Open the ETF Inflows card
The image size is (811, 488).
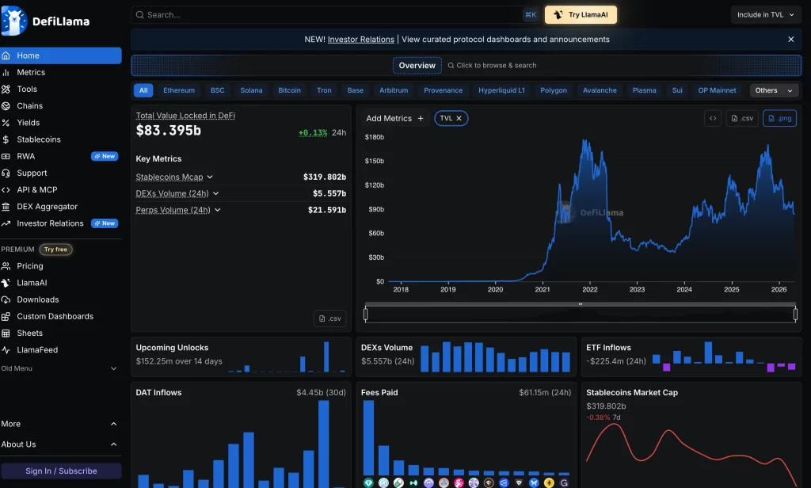coord(691,357)
